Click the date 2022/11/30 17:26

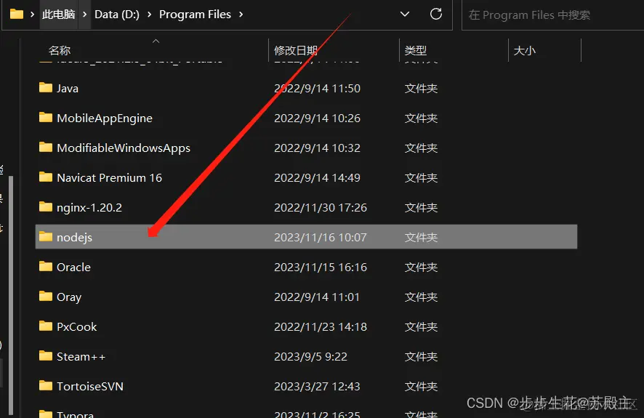(321, 207)
